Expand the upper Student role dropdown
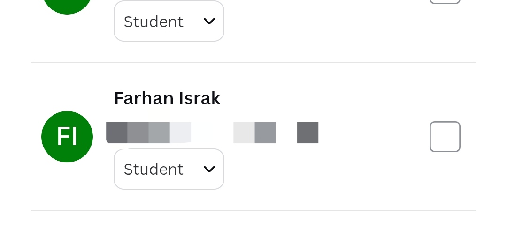The width and height of the screenshot is (507, 236). (x=169, y=21)
